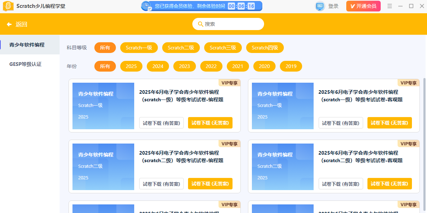The height and width of the screenshot is (213, 427).
Task: Close the application window
Action: coord(422,6)
